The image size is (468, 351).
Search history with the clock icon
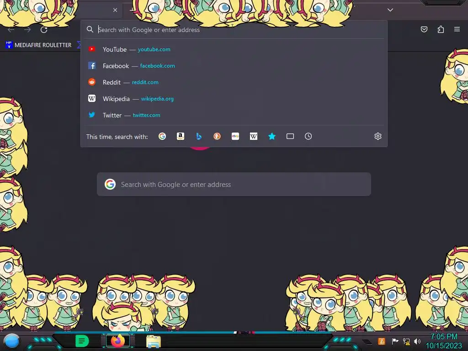click(x=308, y=136)
